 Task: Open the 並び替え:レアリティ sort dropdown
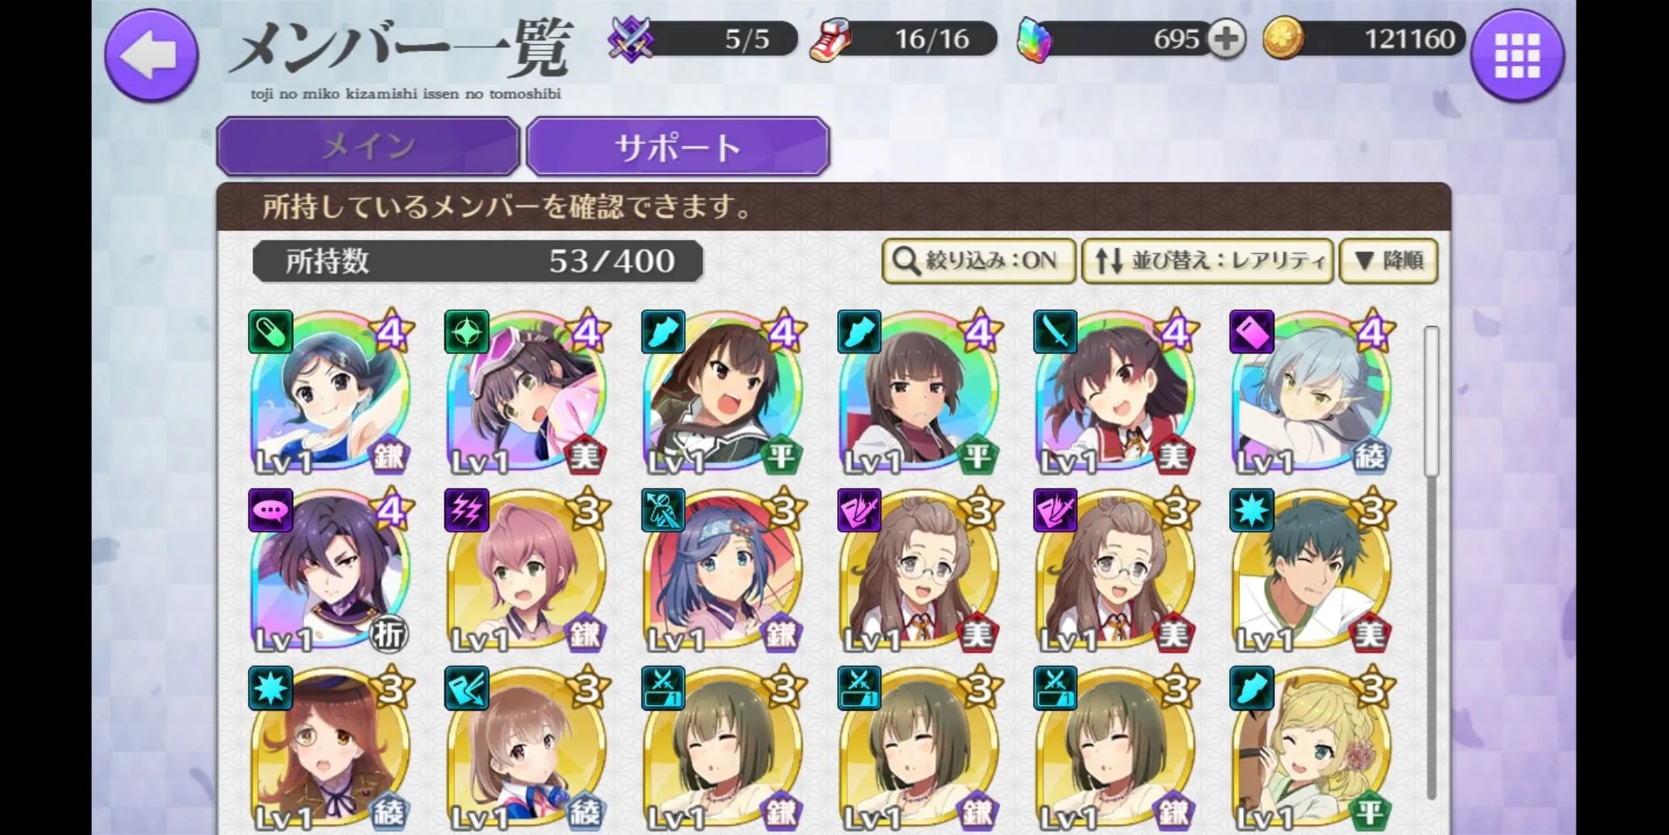1208,261
